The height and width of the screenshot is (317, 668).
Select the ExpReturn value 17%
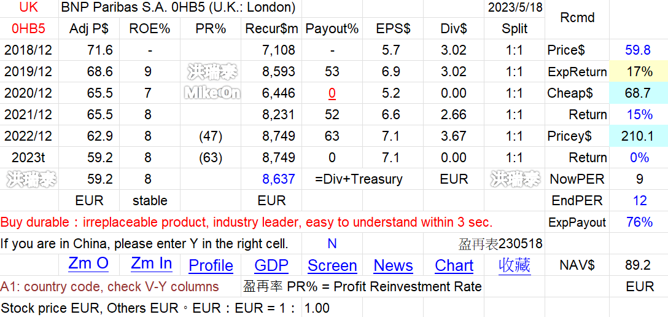(638, 72)
